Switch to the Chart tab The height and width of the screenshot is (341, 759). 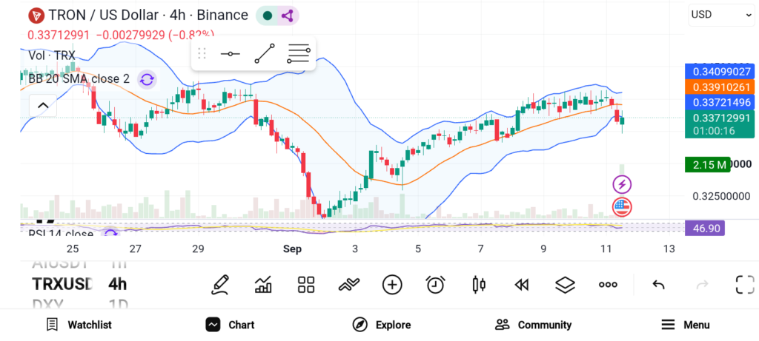tap(230, 325)
